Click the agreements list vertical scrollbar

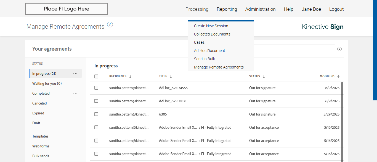(342, 121)
